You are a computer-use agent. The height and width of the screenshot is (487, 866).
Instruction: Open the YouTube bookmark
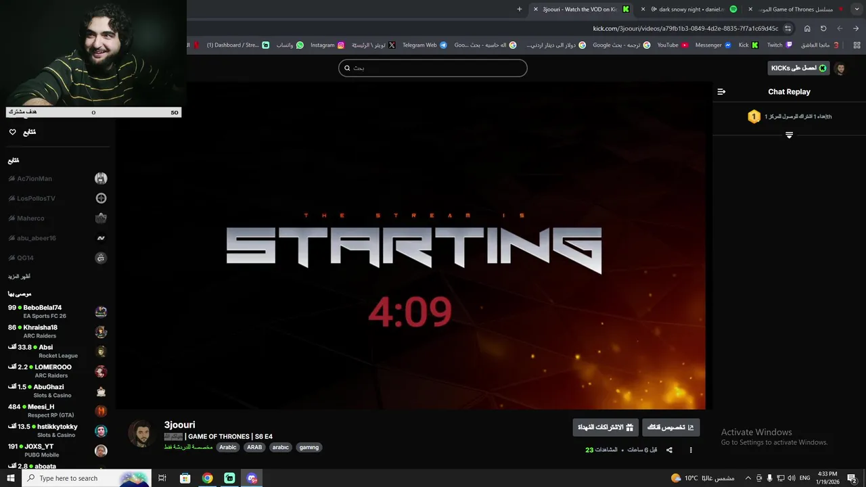(673, 45)
